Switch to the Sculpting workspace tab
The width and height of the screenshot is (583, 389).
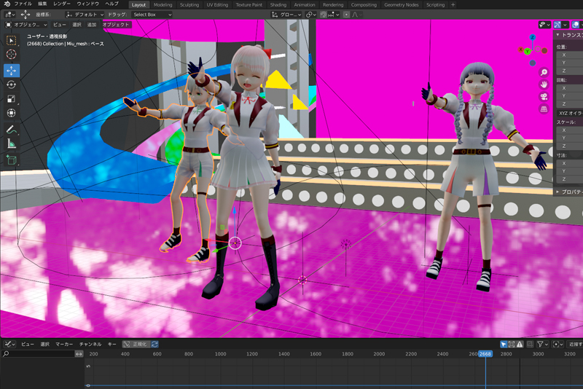click(189, 4)
